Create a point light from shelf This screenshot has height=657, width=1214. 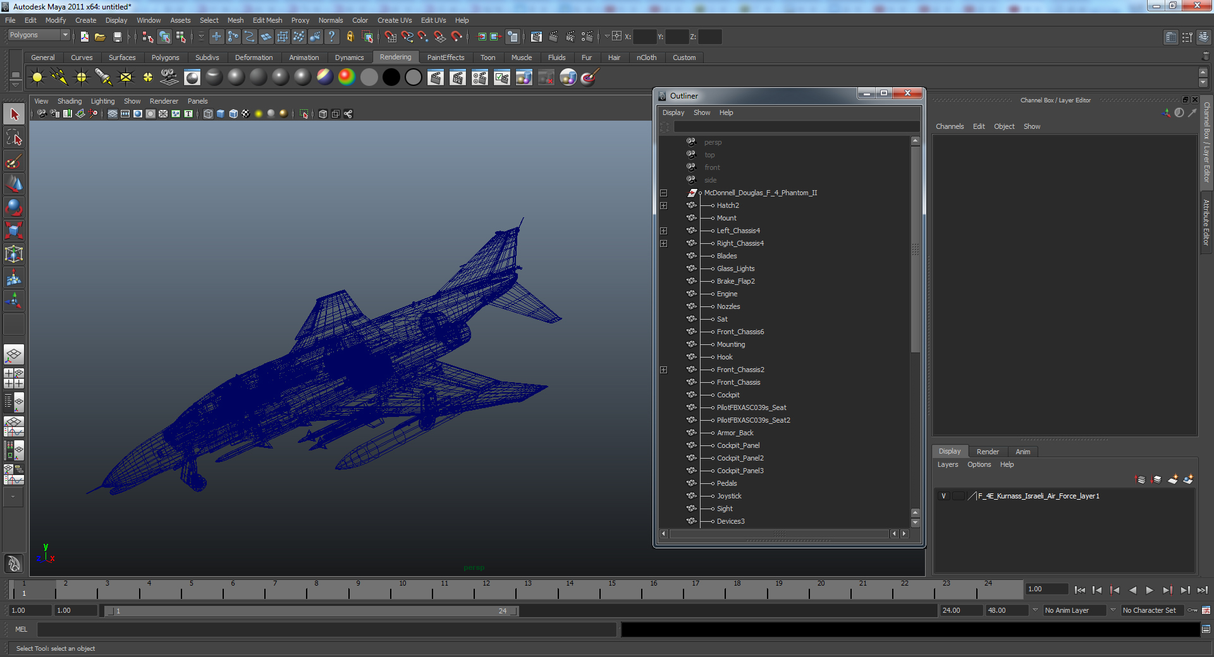coord(82,78)
